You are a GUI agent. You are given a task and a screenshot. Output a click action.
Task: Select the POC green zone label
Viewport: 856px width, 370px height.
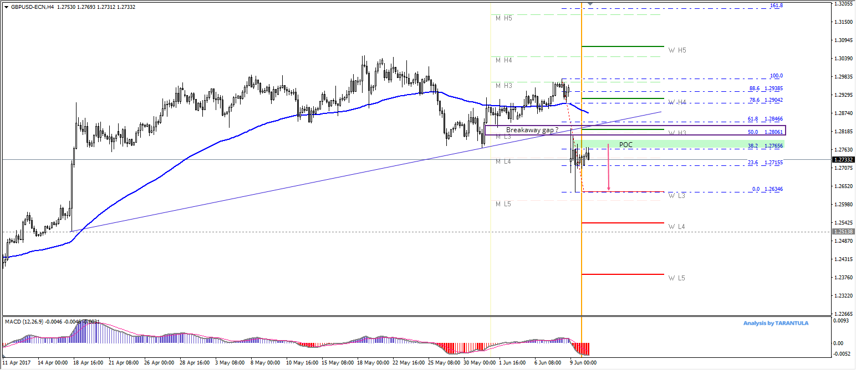click(x=625, y=145)
